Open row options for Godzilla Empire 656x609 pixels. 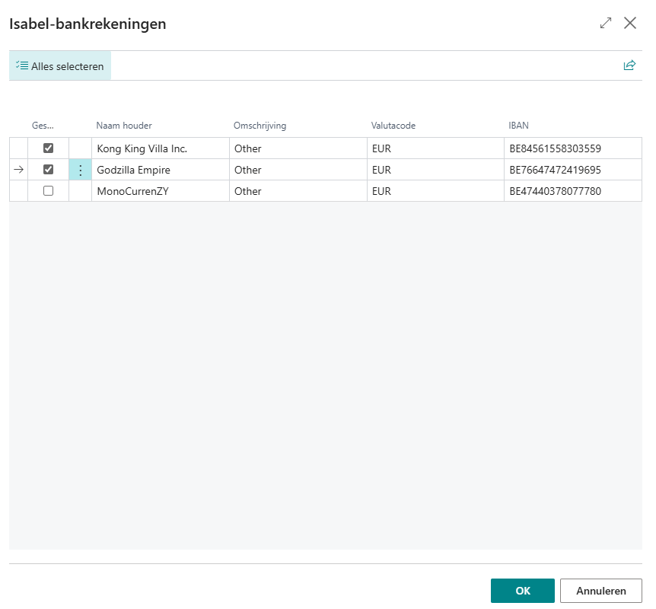(x=81, y=171)
